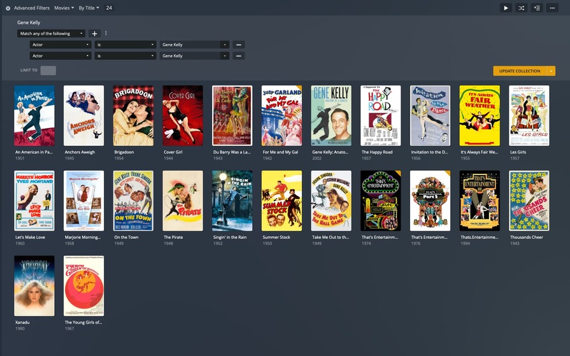Open the second Actor field dropdown
This screenshot has height=356, width=570.
(60, 56)
